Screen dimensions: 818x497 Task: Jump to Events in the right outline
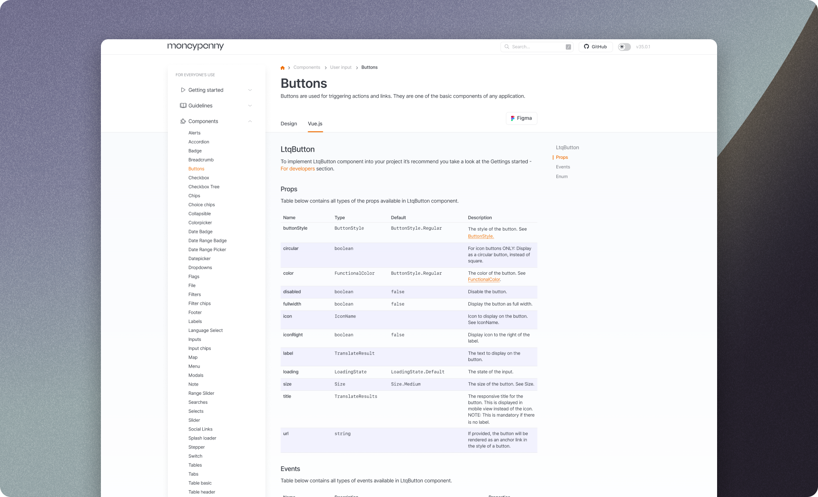(x=563, y=166)
